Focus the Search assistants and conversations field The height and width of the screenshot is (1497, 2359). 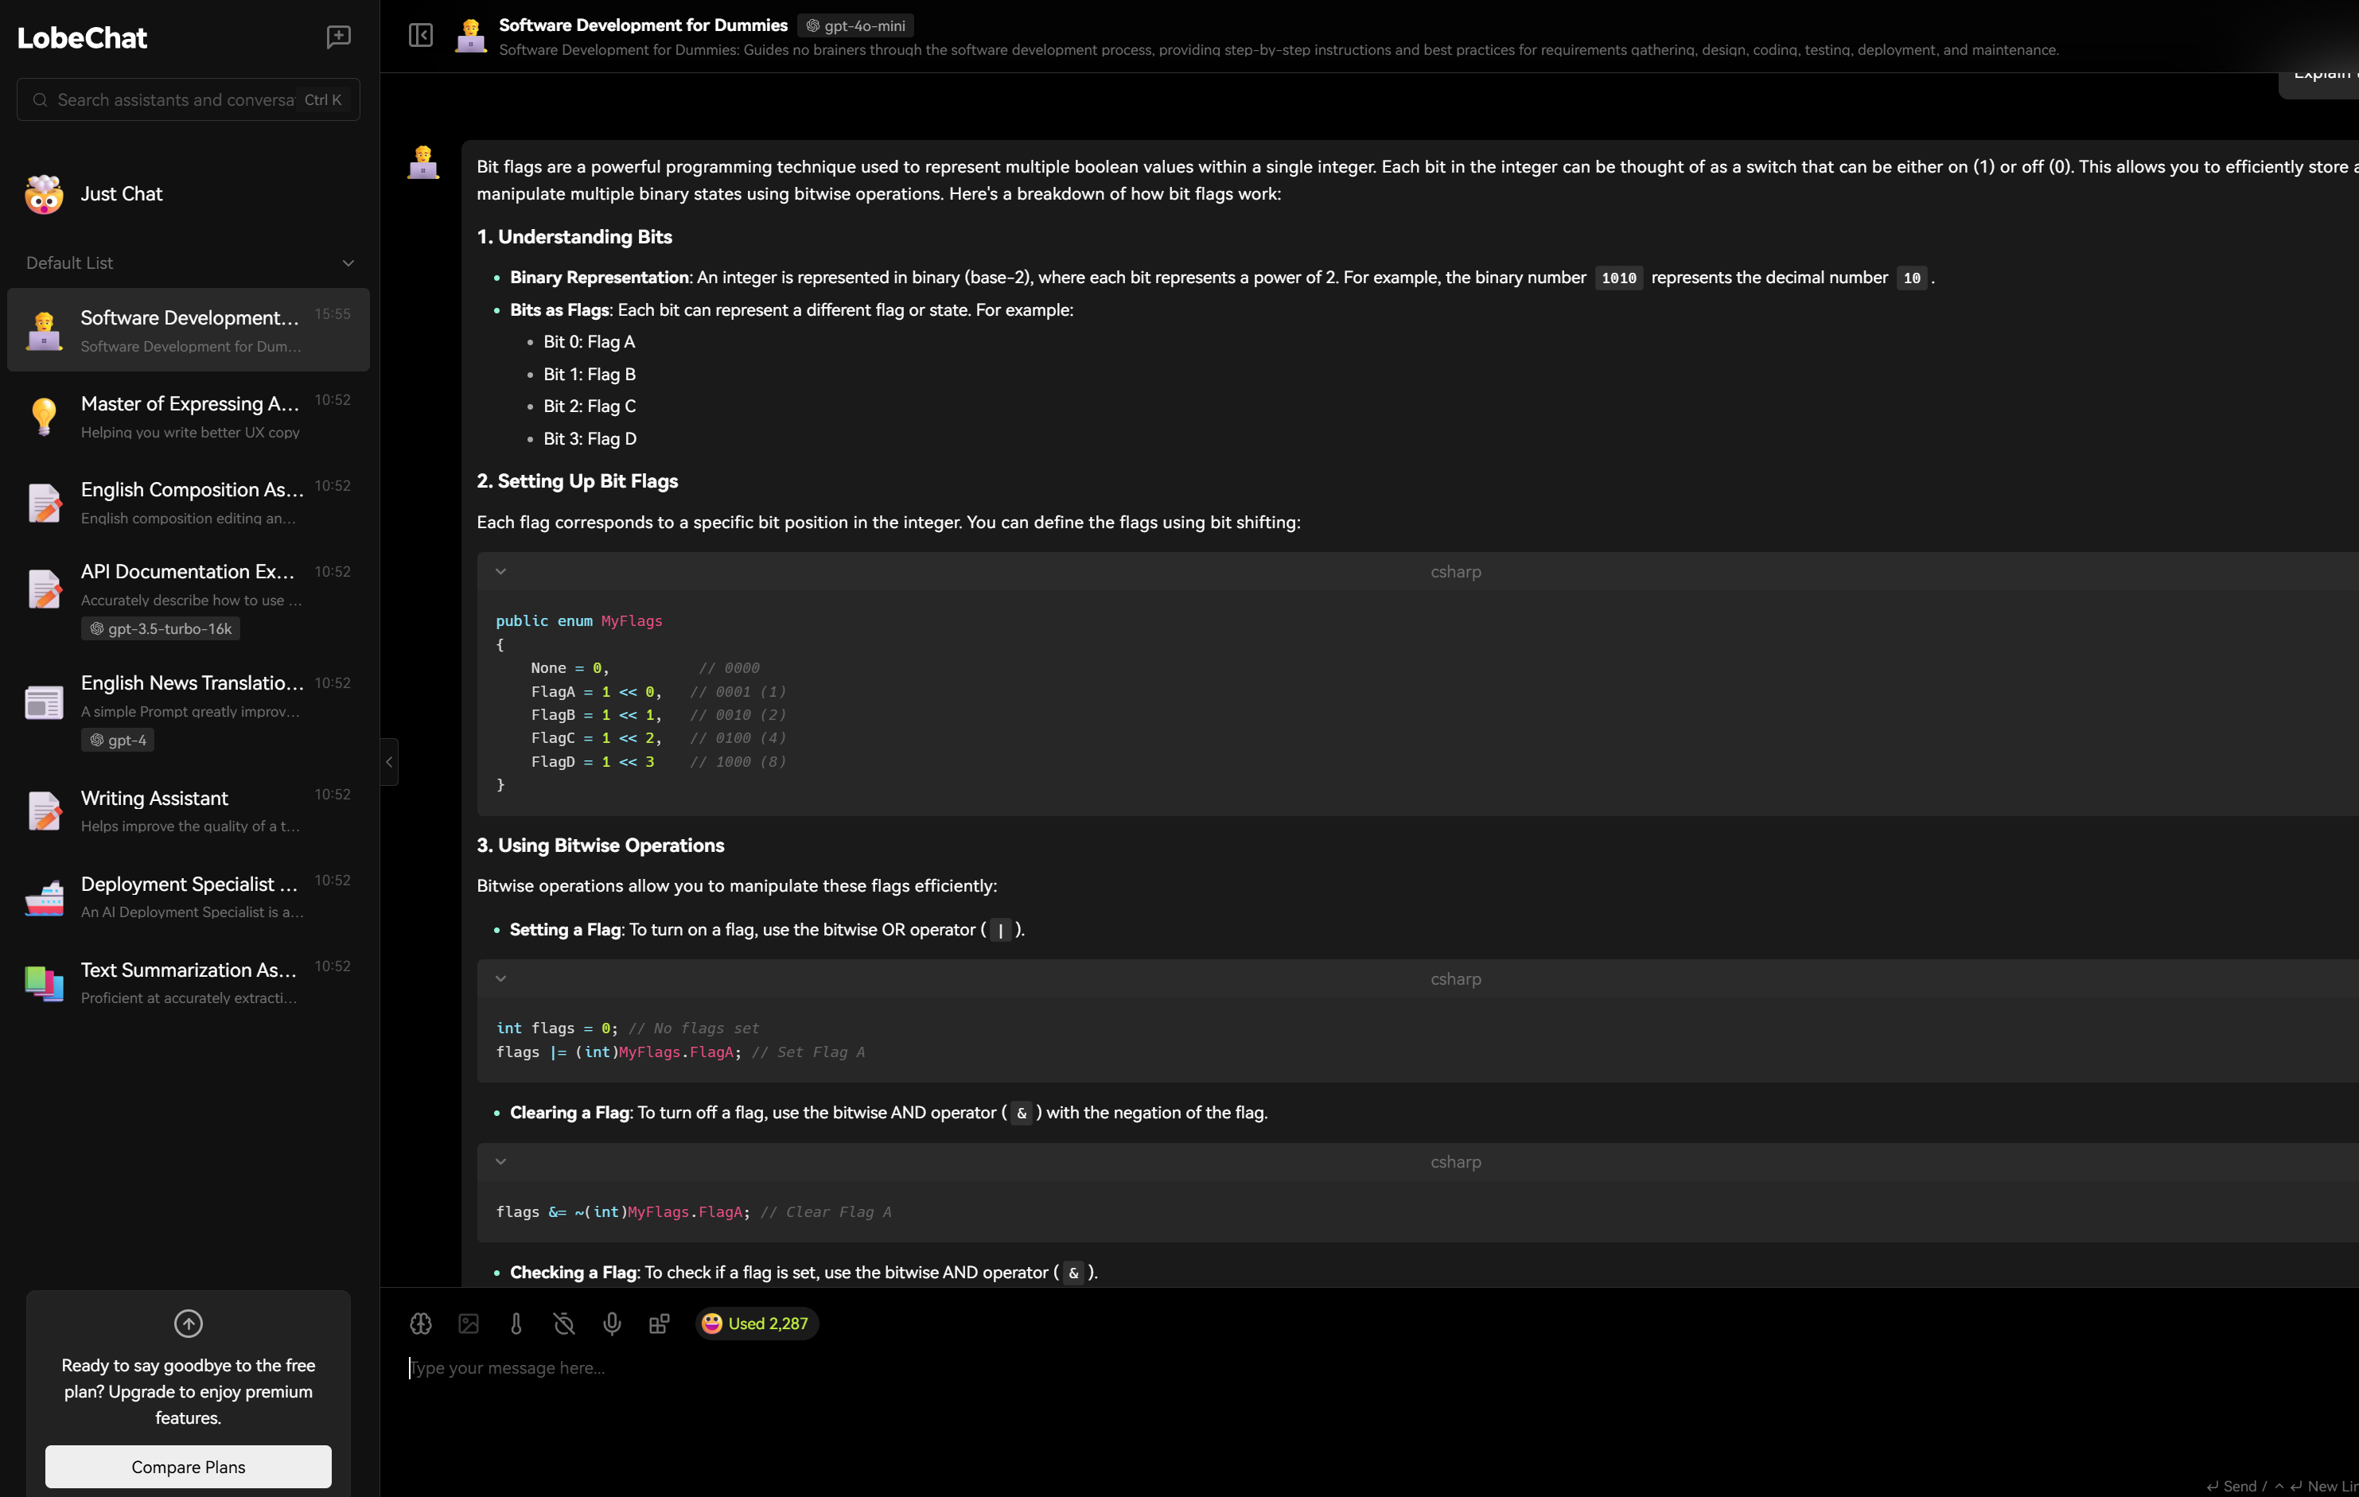click(x=174, y=100)
